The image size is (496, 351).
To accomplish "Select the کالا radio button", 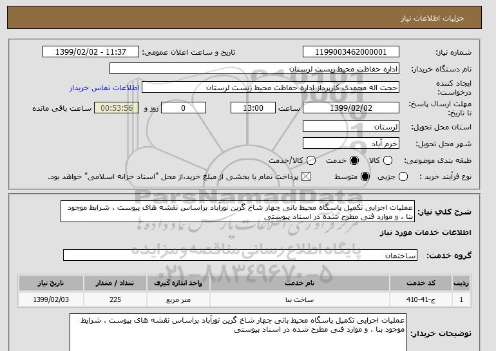I will [388, 160].
